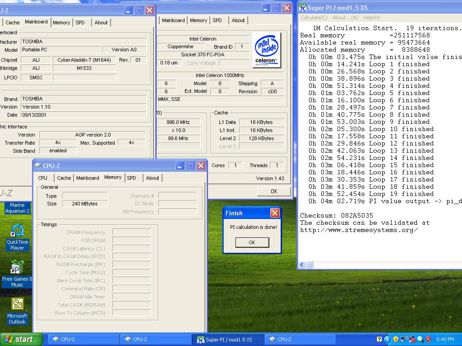Switch to last CPU-Z taskbar button

tap(300, 339)
